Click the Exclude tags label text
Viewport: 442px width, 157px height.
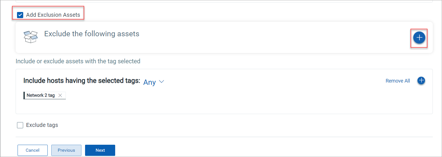point(42,125)
